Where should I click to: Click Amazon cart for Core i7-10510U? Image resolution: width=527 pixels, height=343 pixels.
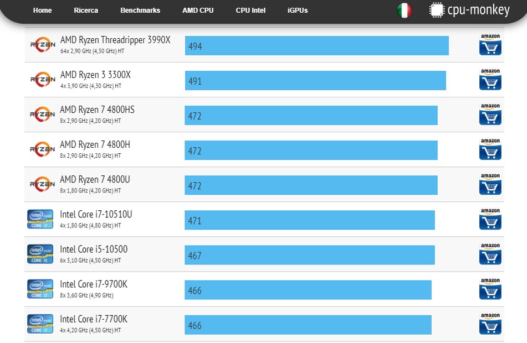point(490,219)
